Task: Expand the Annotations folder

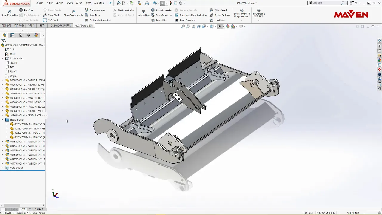Action: point(2,59)
